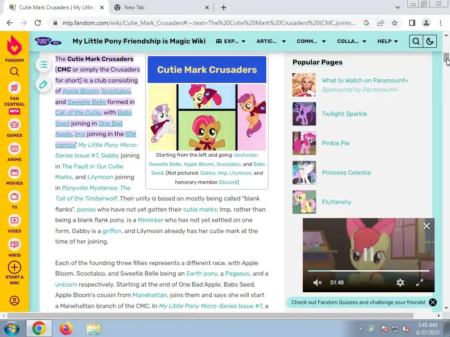Enter video fullscreen mode
This screenshot has height=337, width=450.
(x=420, y=283)
